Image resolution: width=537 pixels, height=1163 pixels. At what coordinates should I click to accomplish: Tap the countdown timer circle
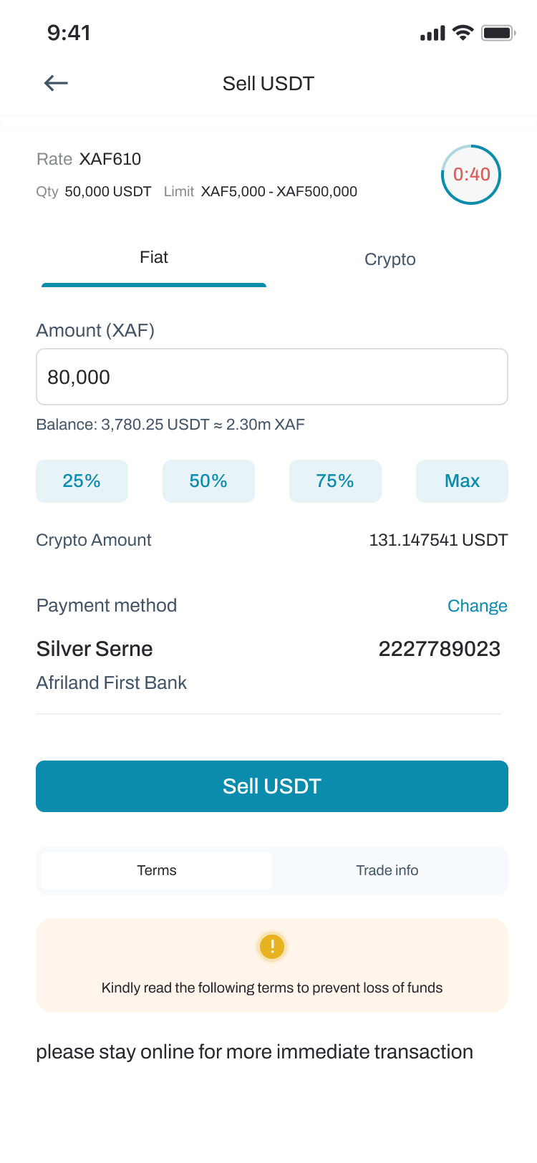click(x=471, y=175)
